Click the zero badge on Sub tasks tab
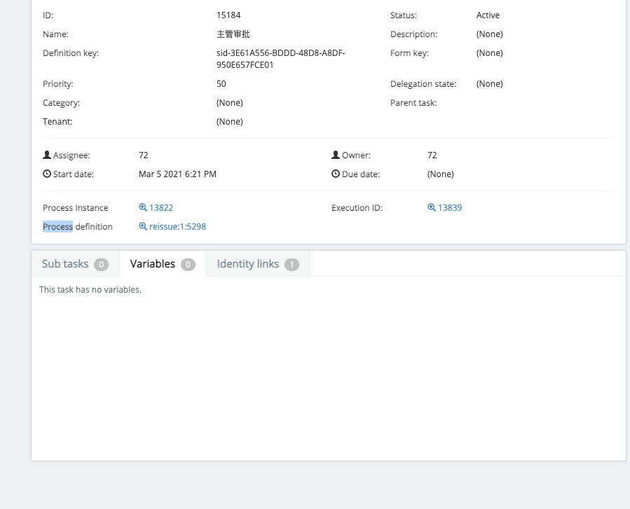The width and height of the screenshot is (630, 509). (101, 264)
